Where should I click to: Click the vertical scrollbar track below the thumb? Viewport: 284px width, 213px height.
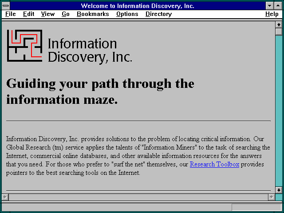click(279, 110)
